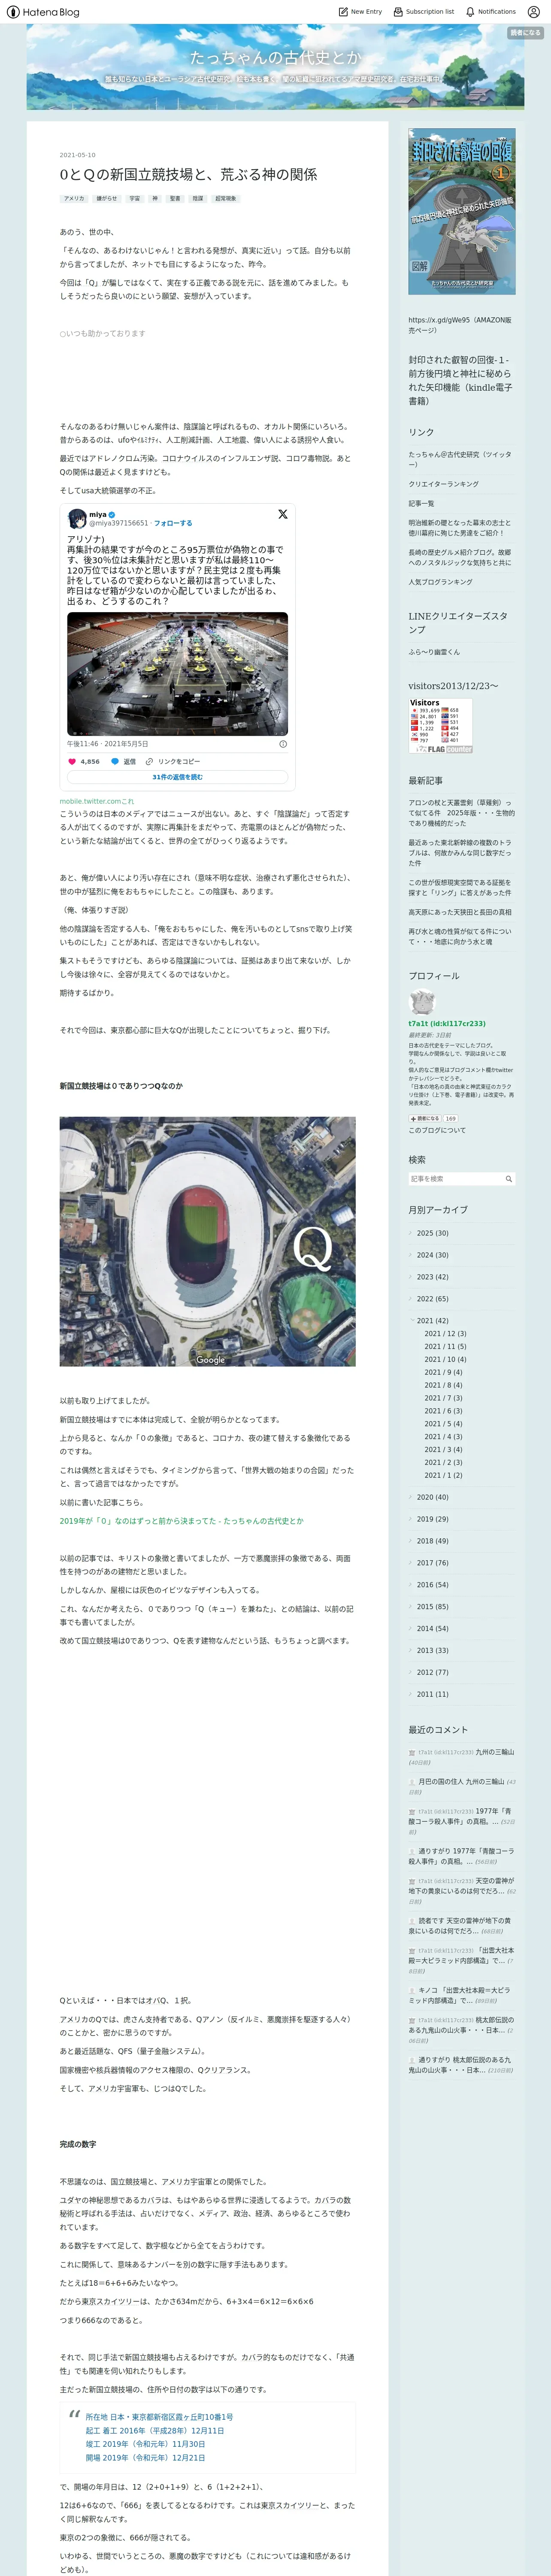
Task: Click the reply bubble icon on tweet
Action: (x=115, y=761)
